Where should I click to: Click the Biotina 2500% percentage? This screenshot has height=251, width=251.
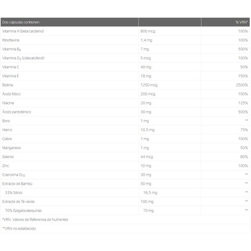(242, 85)
